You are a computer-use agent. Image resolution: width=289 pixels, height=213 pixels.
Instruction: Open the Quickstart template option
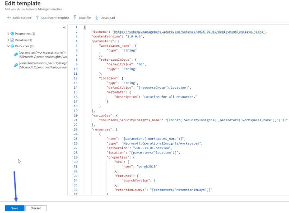[x=55, y=18]
